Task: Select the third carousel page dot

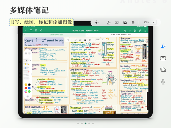Action: [85, 123]
